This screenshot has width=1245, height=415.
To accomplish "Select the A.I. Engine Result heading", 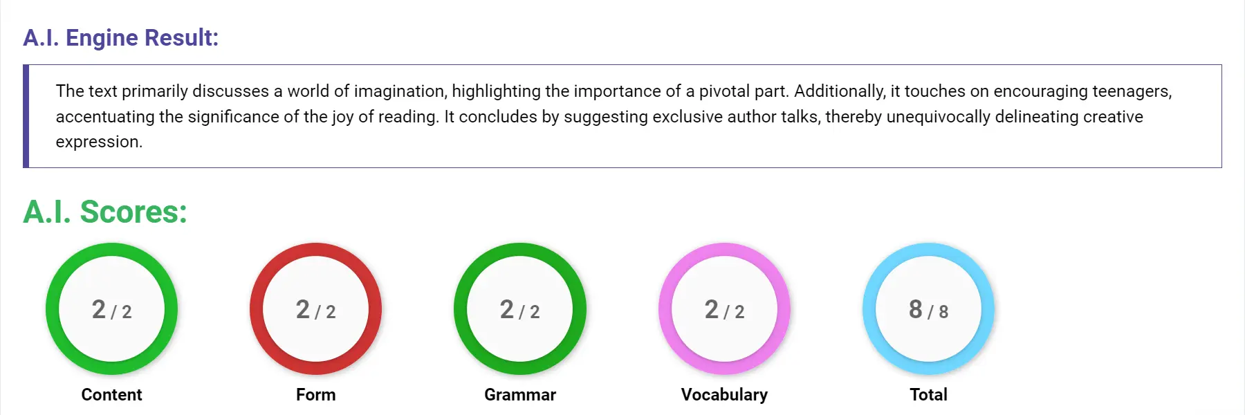I will 120,38.
